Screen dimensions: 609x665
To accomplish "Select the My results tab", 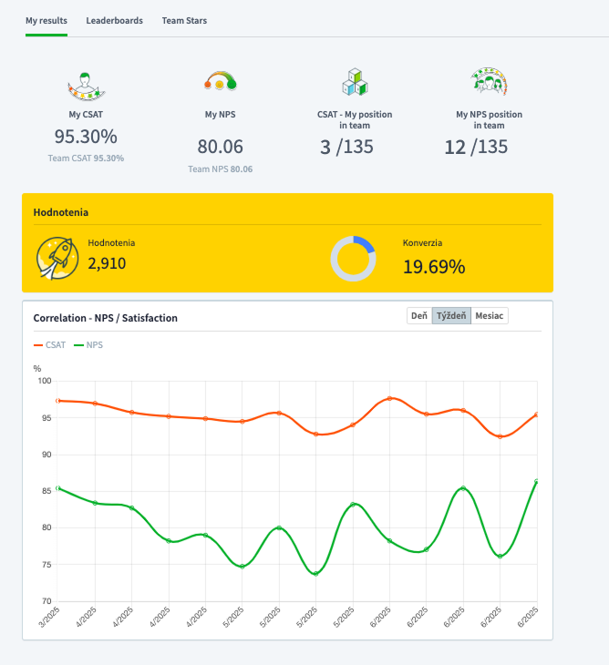I will 46,20.
